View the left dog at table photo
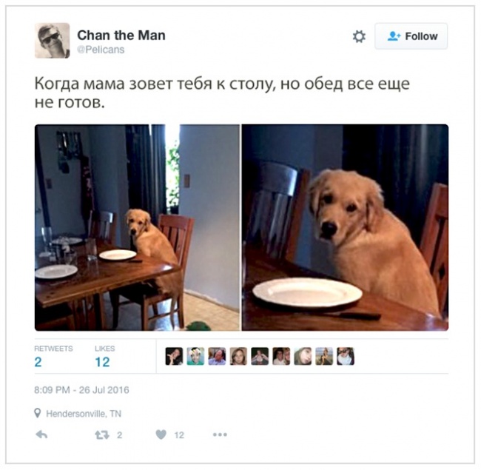The height and width of the screenshot is (470, 481). pos(137,227)
